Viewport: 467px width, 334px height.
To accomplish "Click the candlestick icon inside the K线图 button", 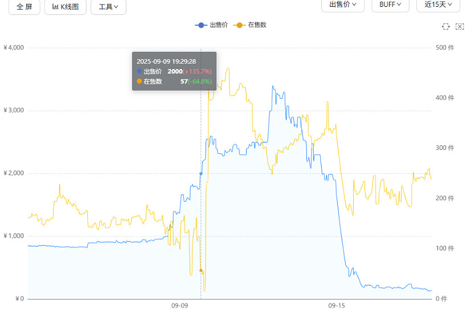I will [x=55, y=7].
